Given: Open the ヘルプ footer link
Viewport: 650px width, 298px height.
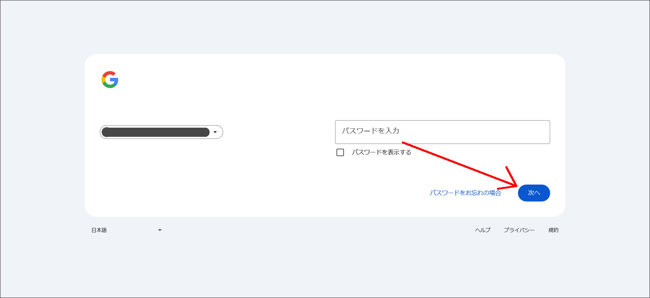Looking at the screenshot, I should pyautogui.click(x=483, y=230).
